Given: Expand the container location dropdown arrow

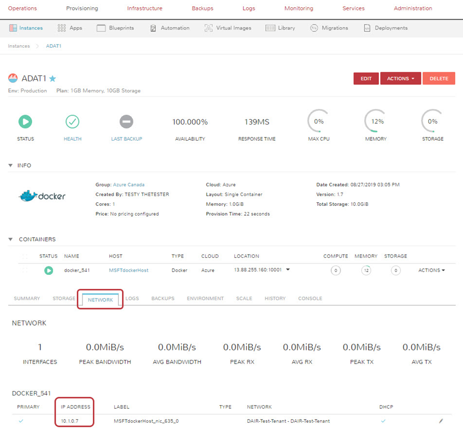Looking at the screenshot, I should (288, 270).
